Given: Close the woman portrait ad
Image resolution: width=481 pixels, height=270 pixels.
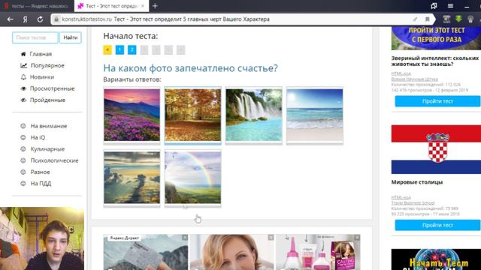Looking at the screenshot, I should click(271, 238).
